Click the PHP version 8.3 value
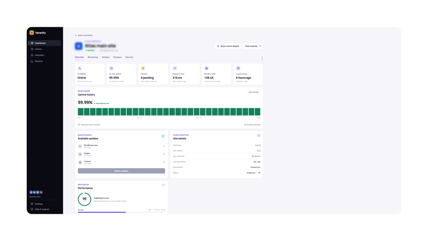The height and width of the screenshot is (241, 428). 259,151
